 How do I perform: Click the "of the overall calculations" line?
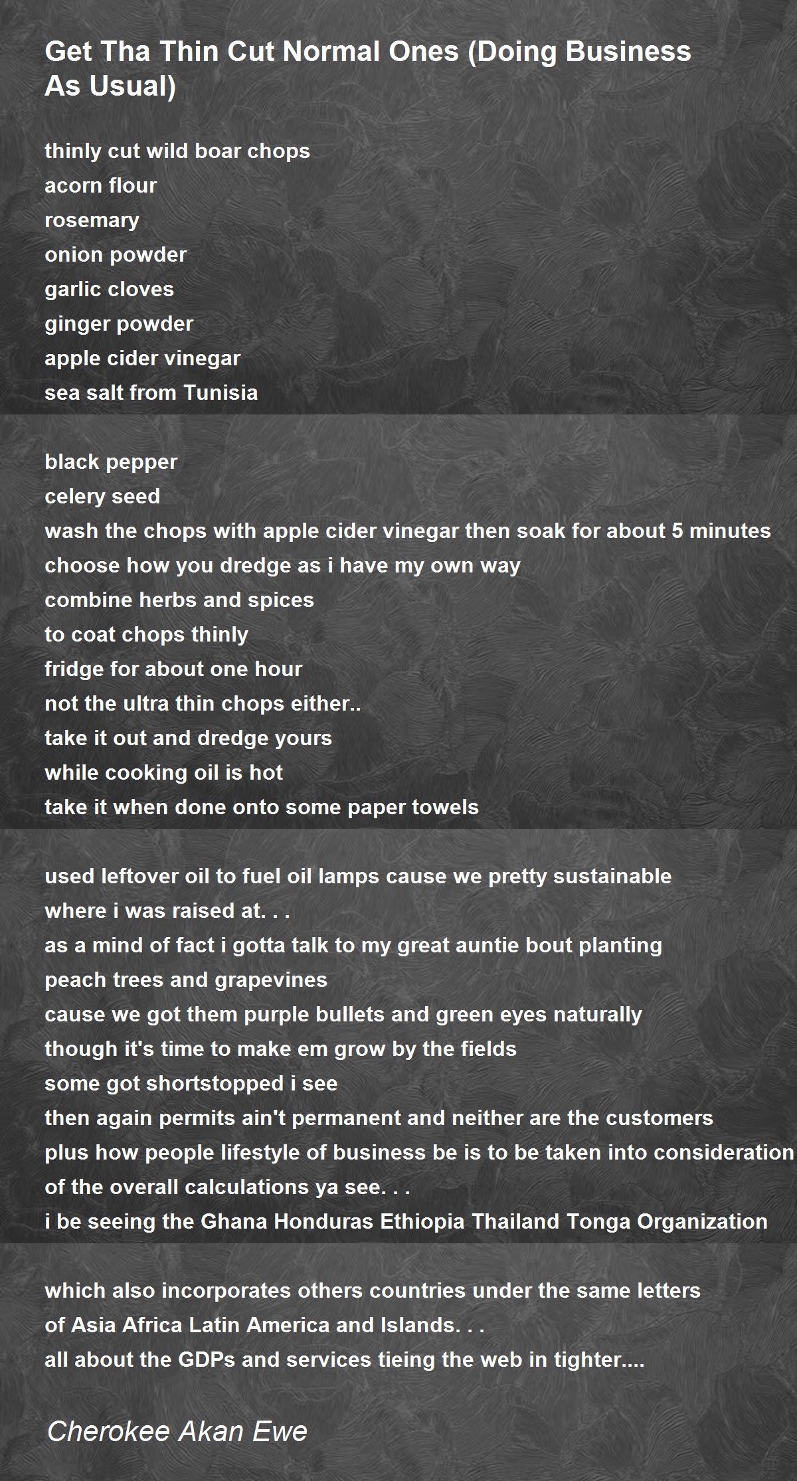tap(227, 1187)
